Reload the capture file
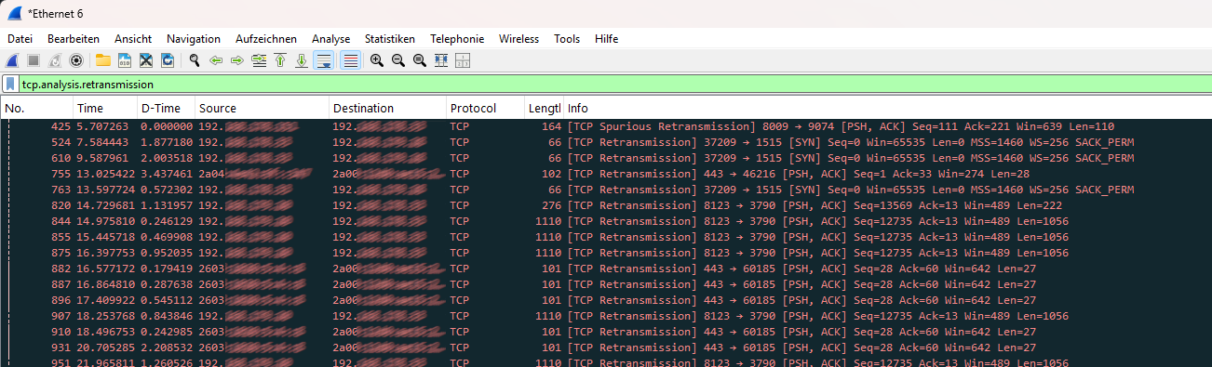Image resolution: width=1212 pixels, height=367 pixels. pyautogui.click(x=168, y=60)
